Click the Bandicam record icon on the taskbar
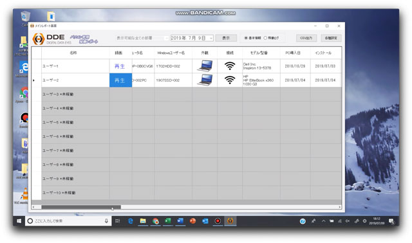Image resolution: width=412 pixels, height=243 pixels. click(x=218, y=221)
